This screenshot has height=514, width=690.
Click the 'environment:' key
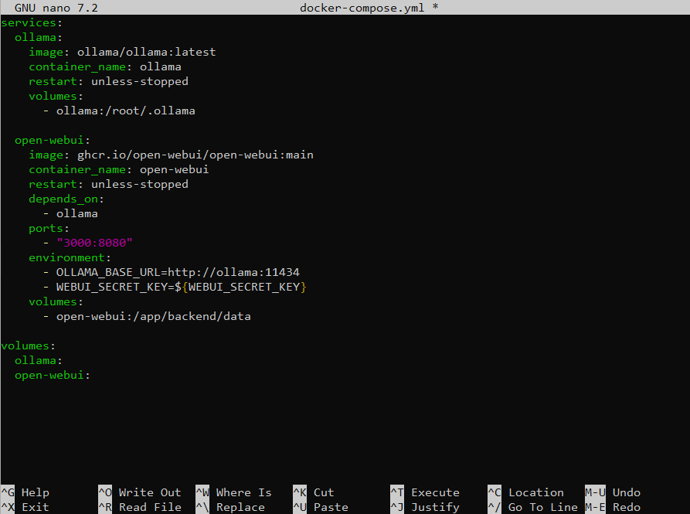click(70, 258)
